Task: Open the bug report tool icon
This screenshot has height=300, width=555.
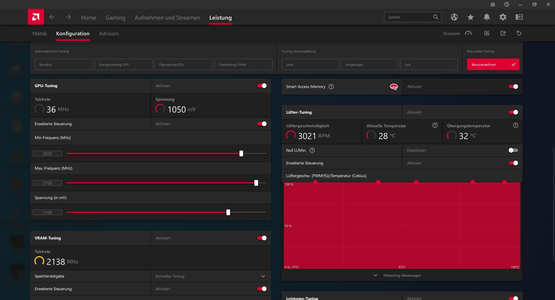Action: click(x=493, y=5)
